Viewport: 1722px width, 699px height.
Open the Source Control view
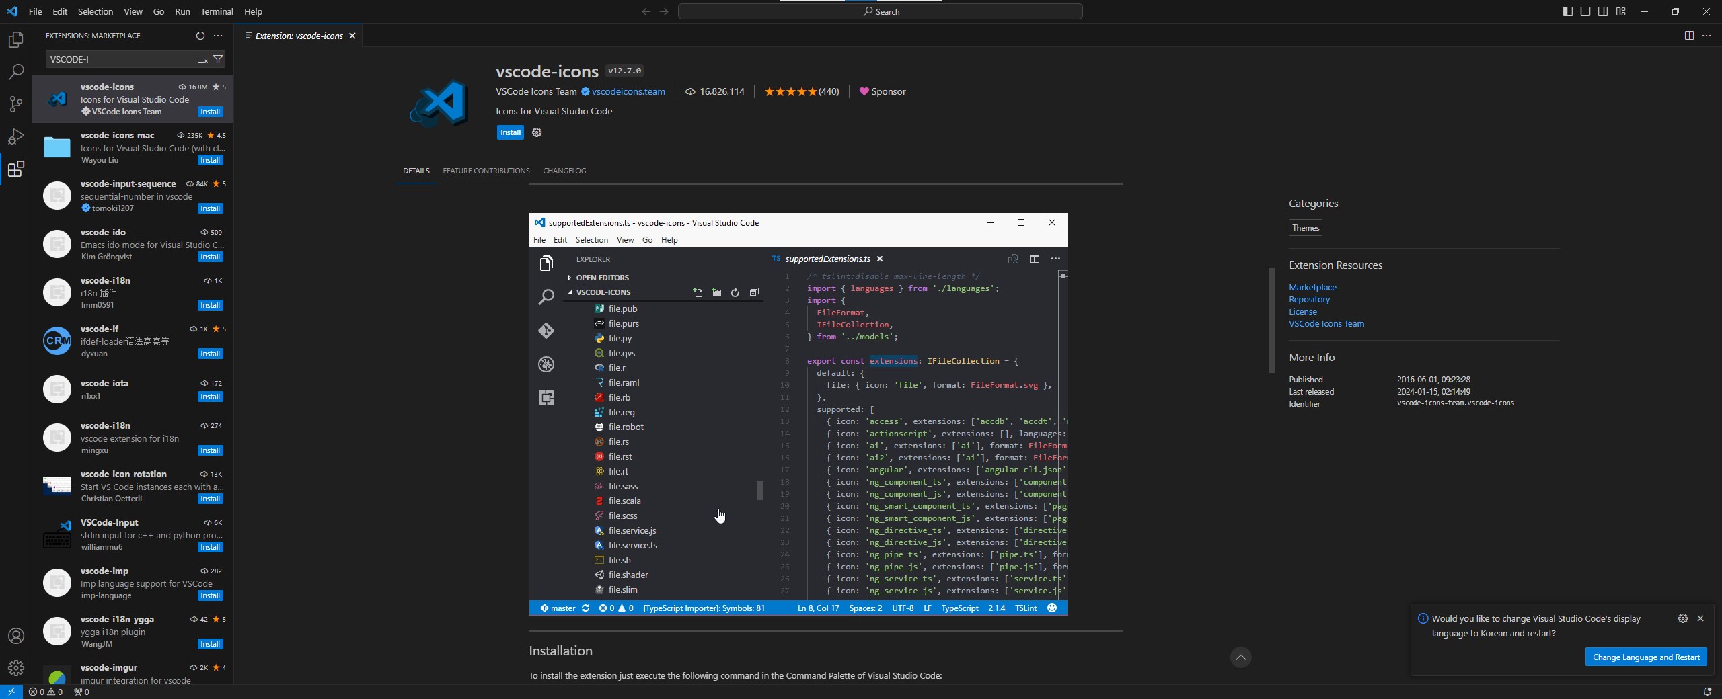tap(15, 104)
